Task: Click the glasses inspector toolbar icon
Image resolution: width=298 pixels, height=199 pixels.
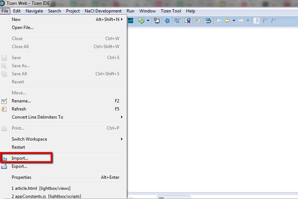Action: pyautogui.click(x=177, y=21)
